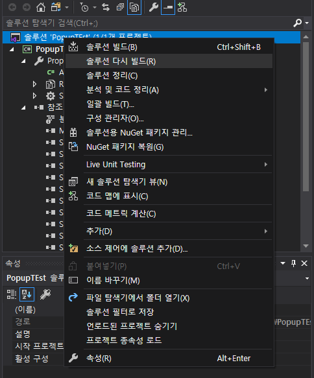The height and width of the screenshot is (378, 314).
Task: Click the Collapse All icon
Action: point(120,8)
